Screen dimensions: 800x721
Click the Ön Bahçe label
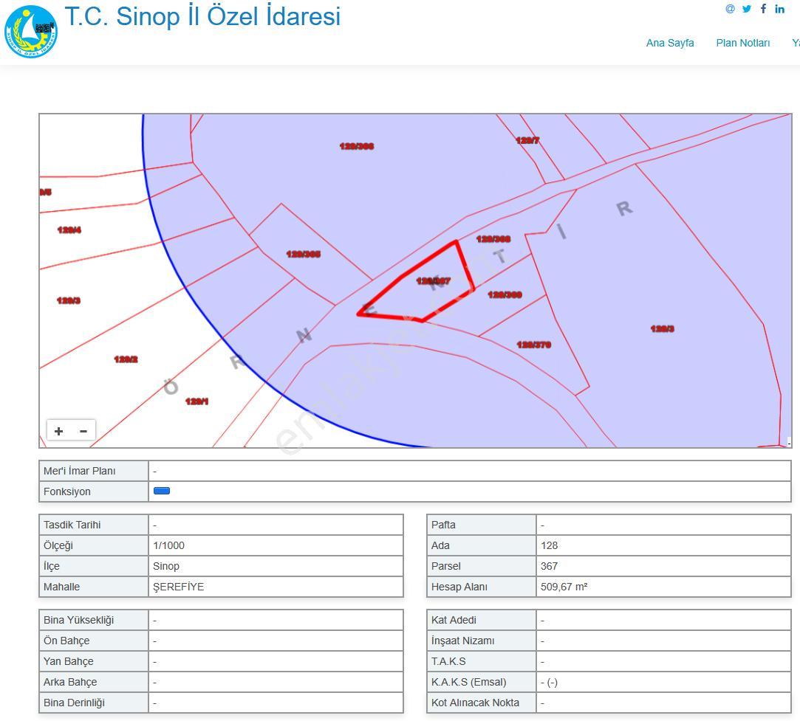pos(66,641)
